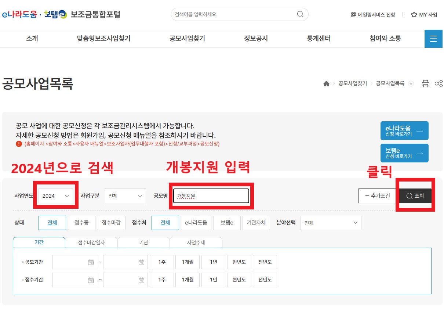444x316 pixels.
Task: Click e나라도움 신청 바로가기 button
Action: [x=404, y=131]
